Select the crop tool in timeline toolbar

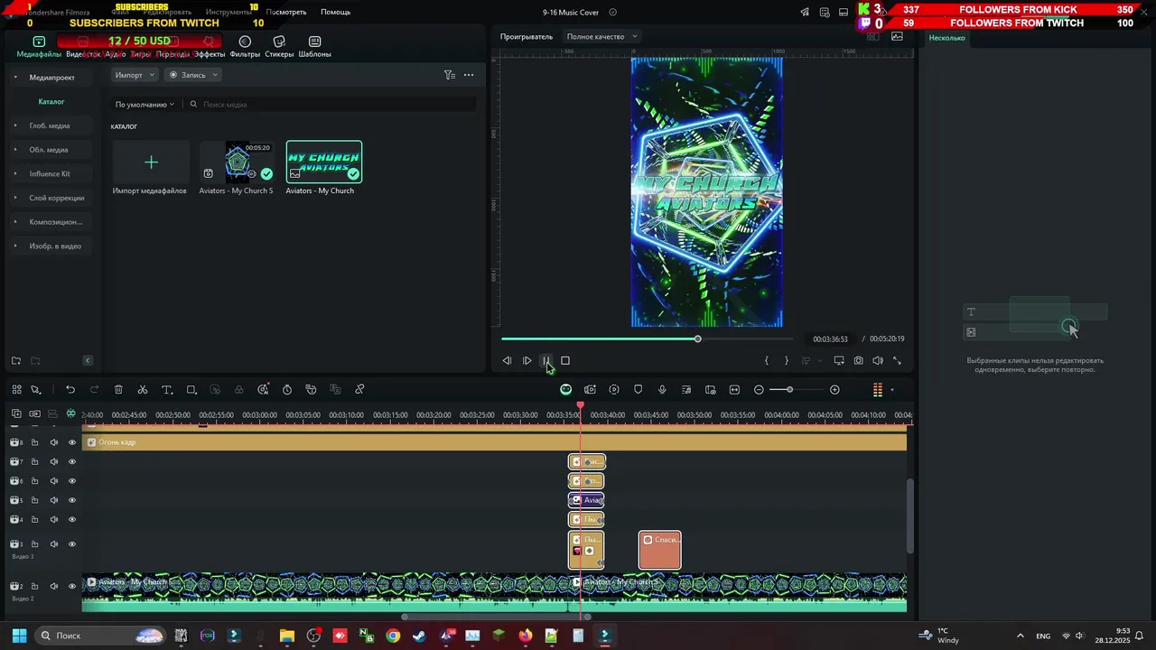click(x=191, y=390)
